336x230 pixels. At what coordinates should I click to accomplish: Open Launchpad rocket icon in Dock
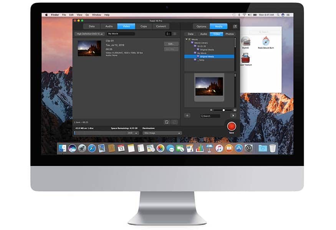(82, 148)
